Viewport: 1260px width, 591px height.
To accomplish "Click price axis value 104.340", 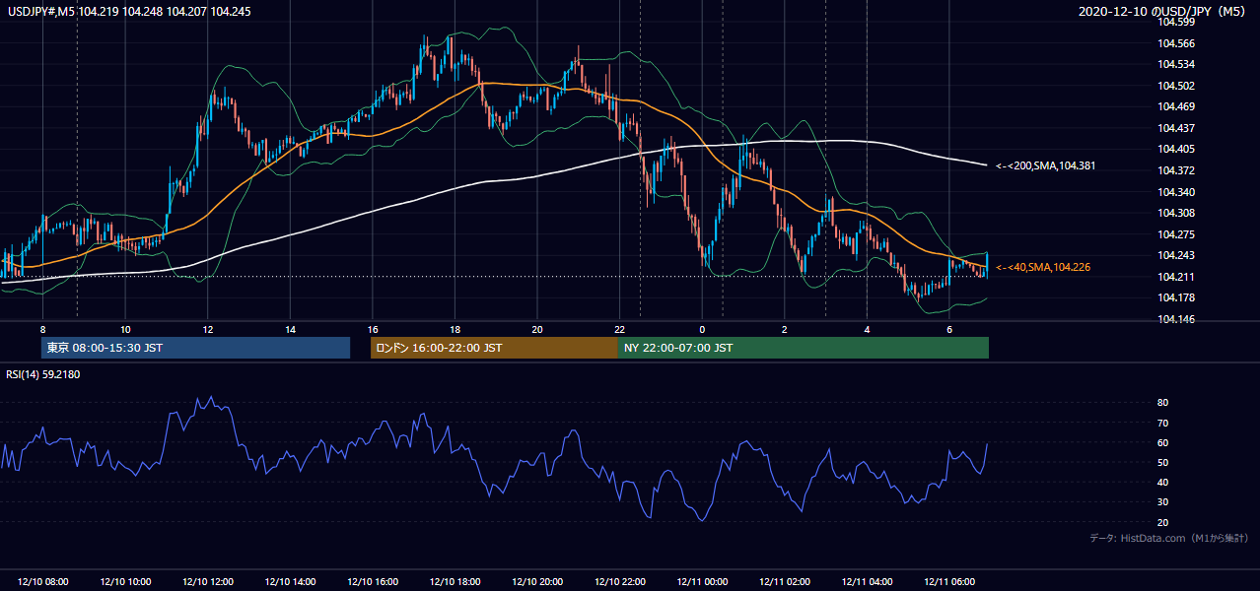I will 1178,192.
